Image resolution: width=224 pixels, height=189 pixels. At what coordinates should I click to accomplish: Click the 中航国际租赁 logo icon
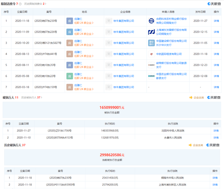coord(151,54)
